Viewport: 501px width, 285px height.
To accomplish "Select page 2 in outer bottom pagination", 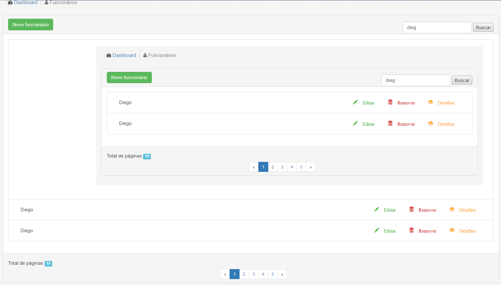I will pos(244,274).
